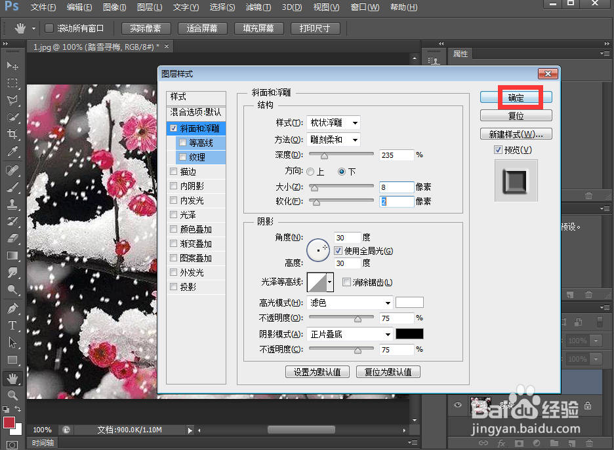Select the Smudge tool
The height and width of the screenshot is (450, 614).
(12, 272)
